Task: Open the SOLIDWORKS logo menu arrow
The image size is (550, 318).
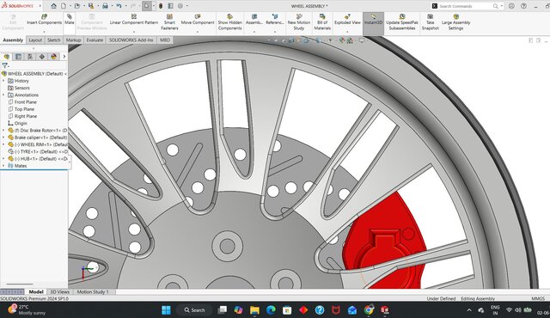Action: 40,6
